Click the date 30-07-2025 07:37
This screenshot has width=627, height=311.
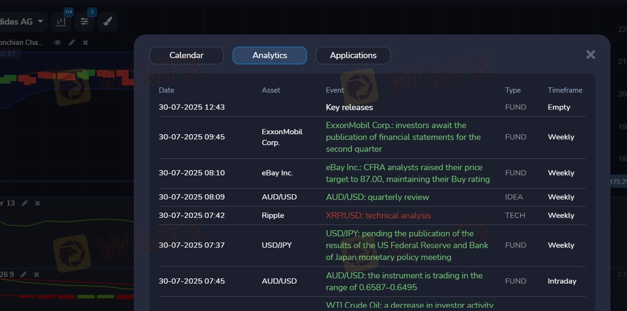pyautogui.click(x=192, y=245)
